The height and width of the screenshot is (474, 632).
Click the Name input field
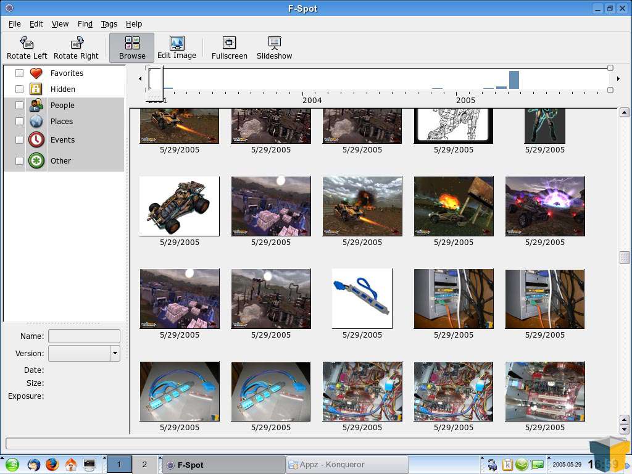(x=84, y=336)
